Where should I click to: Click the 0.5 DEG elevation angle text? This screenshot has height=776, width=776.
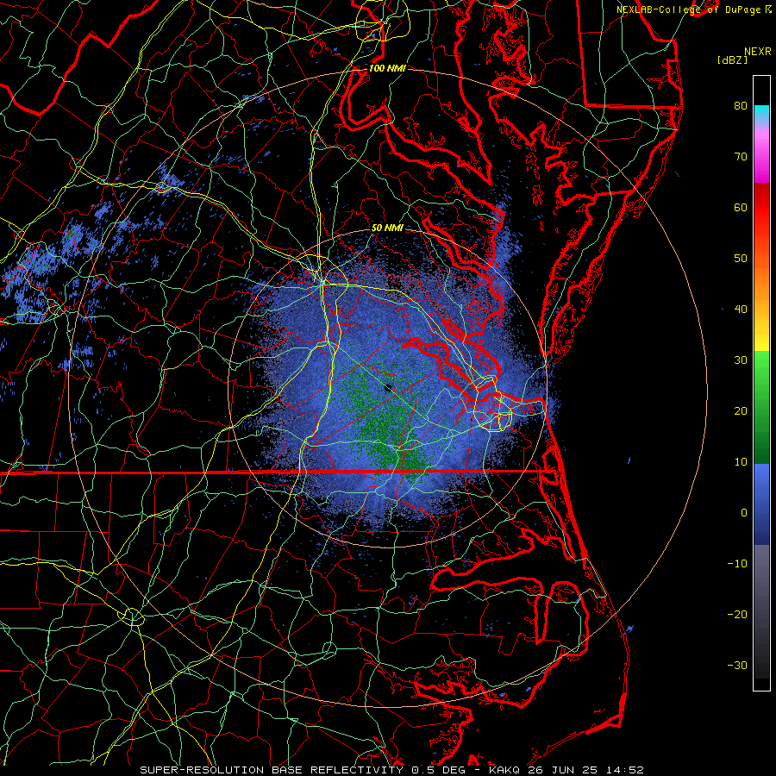pyautogui.click(x=440, y=770)
